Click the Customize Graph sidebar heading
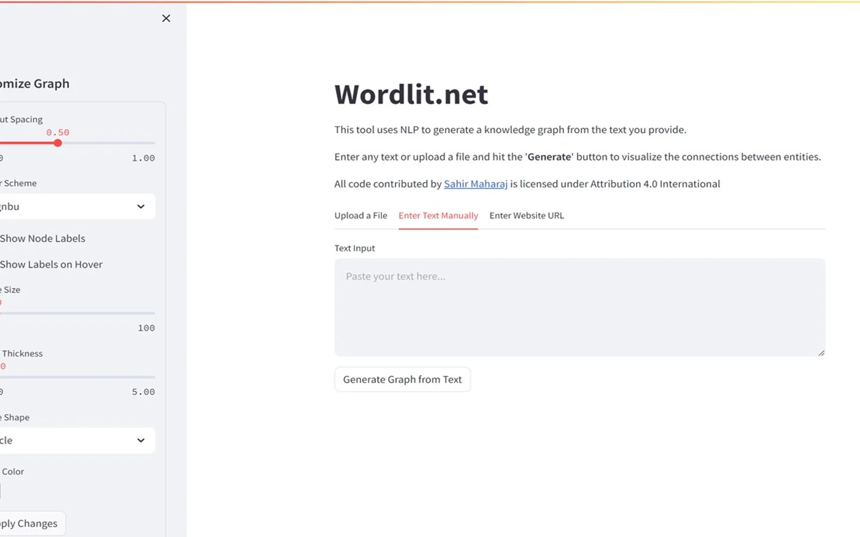Image resolution: width=860 pixels, height=537 pixels. (34, 84)
